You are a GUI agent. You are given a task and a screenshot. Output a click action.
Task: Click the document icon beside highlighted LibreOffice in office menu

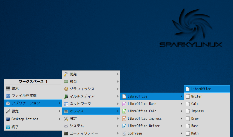pyautogui.click(x=124, y=96)
